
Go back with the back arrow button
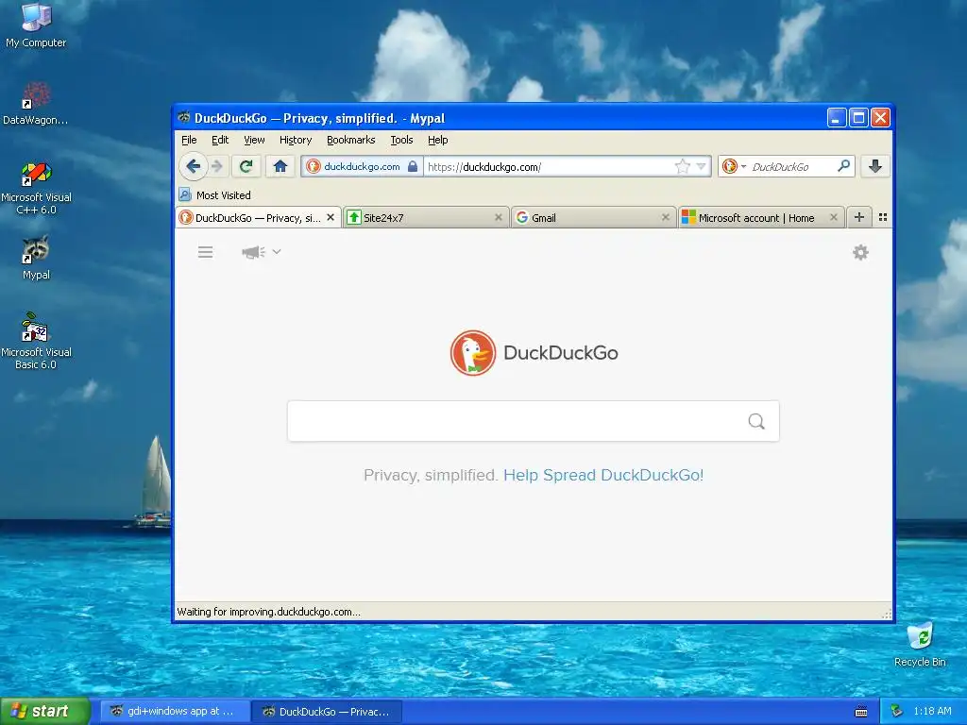coord(193,166)
